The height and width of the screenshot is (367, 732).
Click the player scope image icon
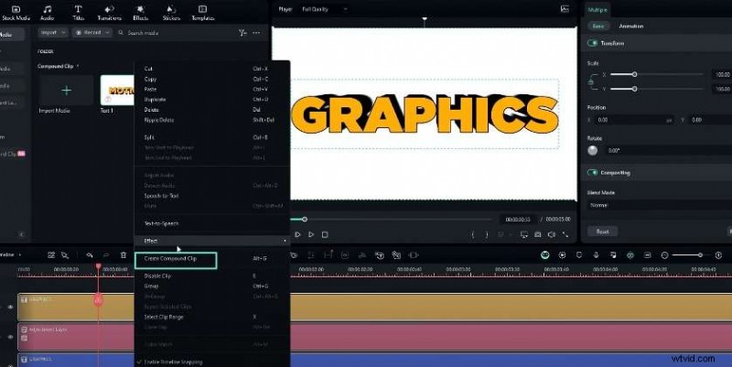point(565,9)
